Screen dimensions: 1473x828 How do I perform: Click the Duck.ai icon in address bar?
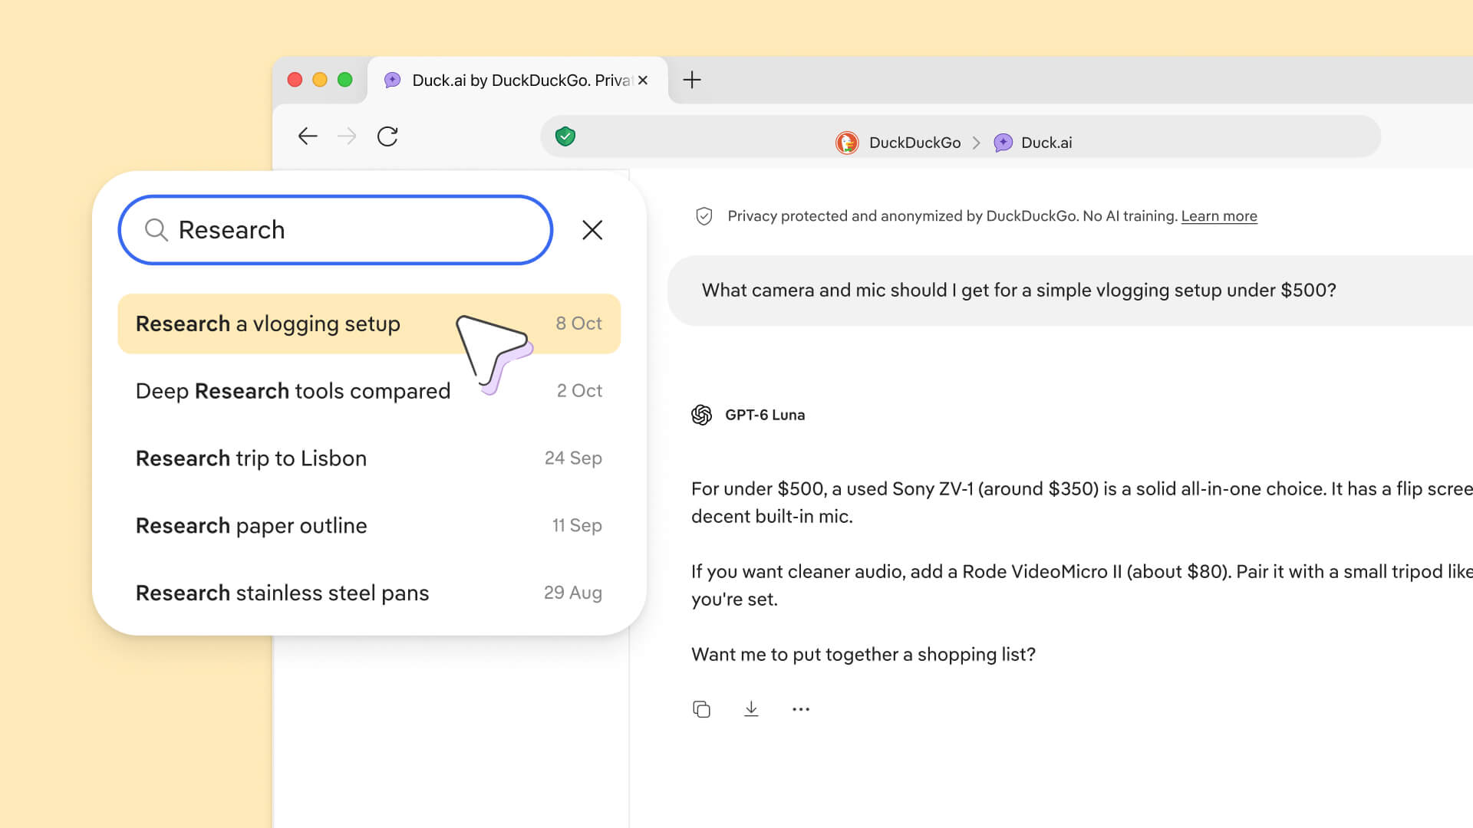[1003, 143]
